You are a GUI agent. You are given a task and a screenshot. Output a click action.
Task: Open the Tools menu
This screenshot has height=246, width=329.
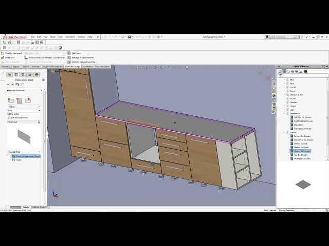pyautogui.click(x=60, y=37)
